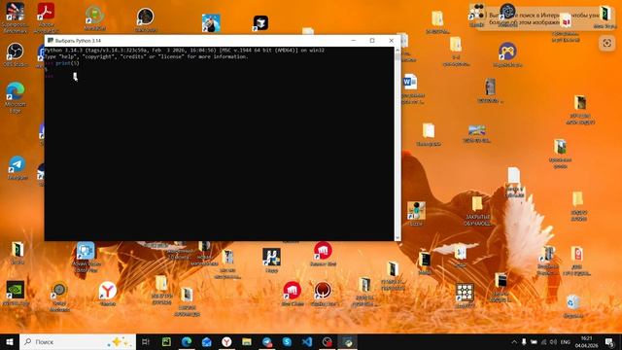Image resolution: width=622 pixels, height=350 pixels.
Task: Open File Explorer from the taskbar
Action: pyautogui.click(x=247, y=341)
